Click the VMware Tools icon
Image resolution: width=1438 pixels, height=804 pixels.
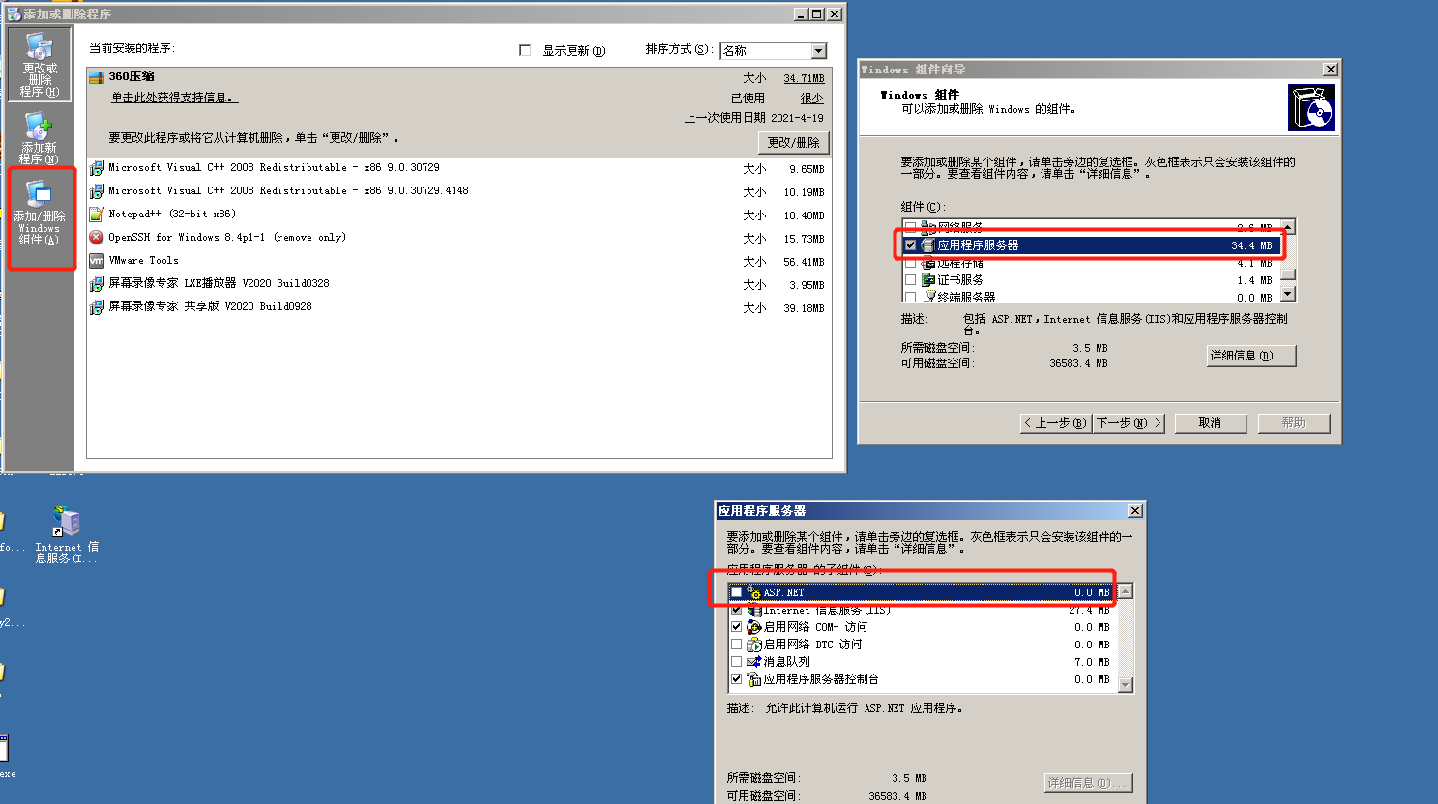(x=97, y=261)
